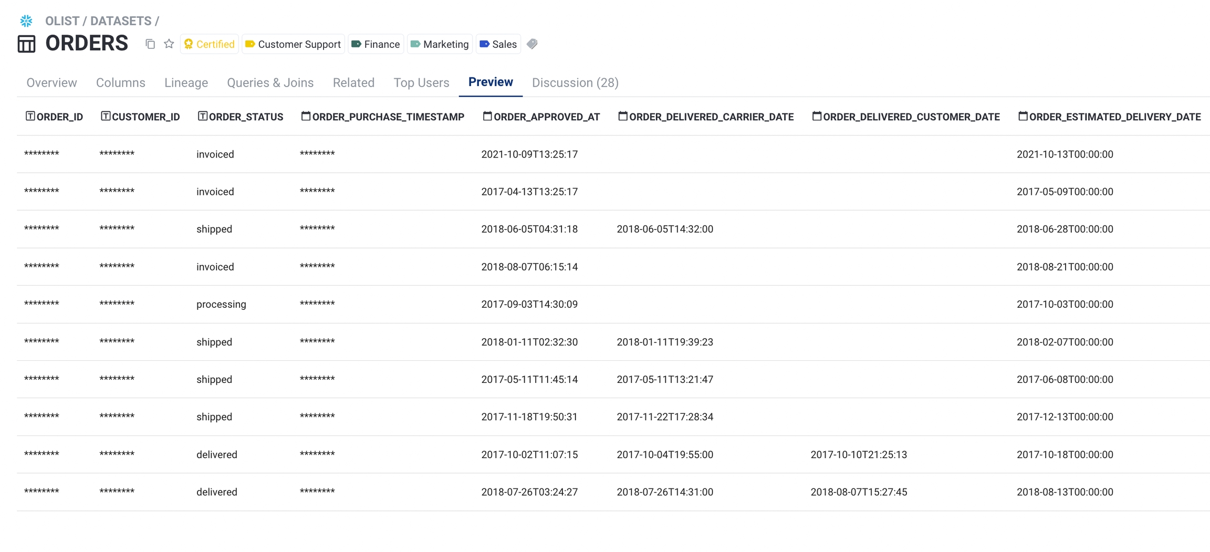Star the ORDERS dataset as favorite
Screen dimensions: 1210x552
169,44
